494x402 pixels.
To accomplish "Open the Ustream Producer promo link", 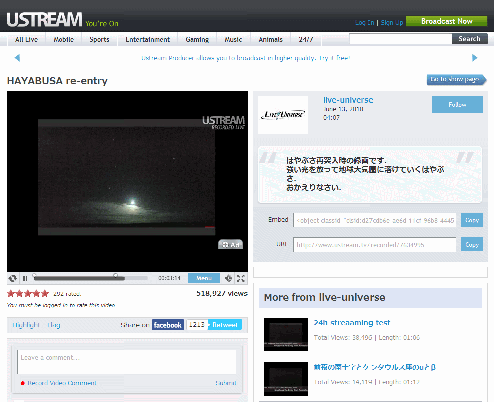I will click(x=245, y=58).
